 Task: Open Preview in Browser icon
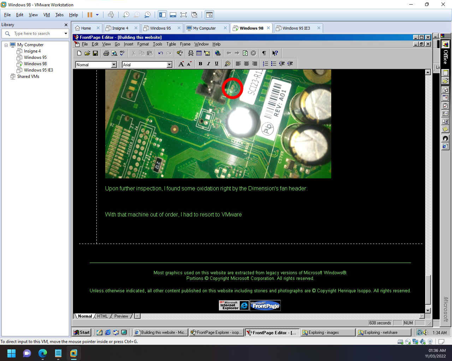click(x=114, y=53)
